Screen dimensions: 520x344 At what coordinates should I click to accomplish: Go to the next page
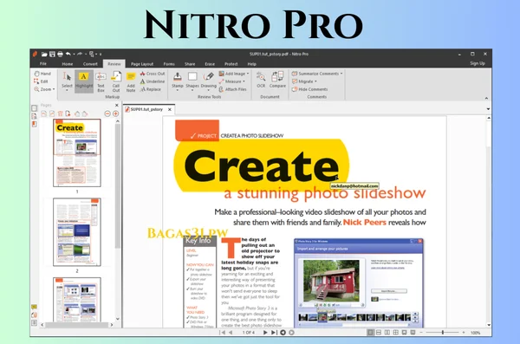pyautogui.click(x=265, y=333)
